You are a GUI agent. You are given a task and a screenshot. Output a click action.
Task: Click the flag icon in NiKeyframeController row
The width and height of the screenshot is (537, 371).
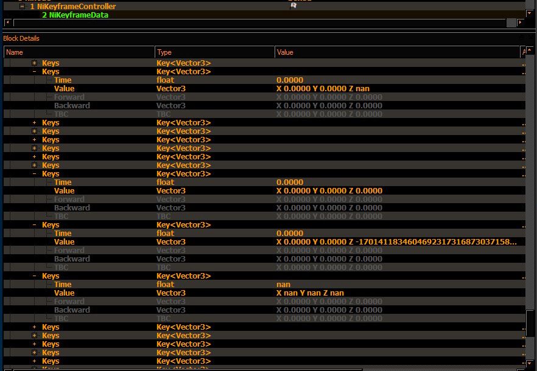pos(293,5)
